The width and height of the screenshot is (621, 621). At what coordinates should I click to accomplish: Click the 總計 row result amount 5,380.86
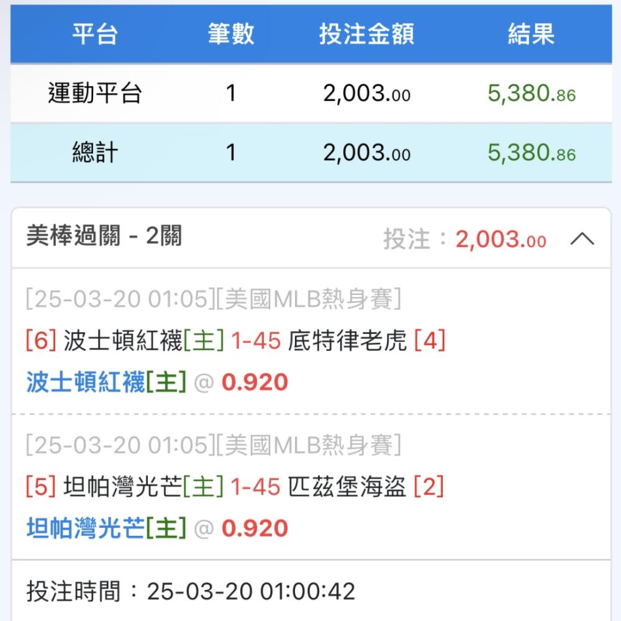tap(531, 153)
